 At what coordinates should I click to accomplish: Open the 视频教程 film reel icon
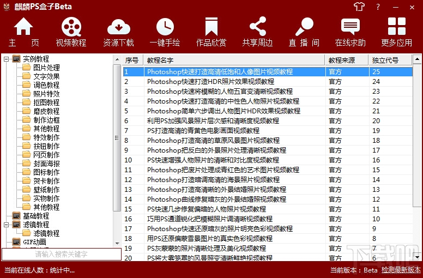click(x=71, y=27)
